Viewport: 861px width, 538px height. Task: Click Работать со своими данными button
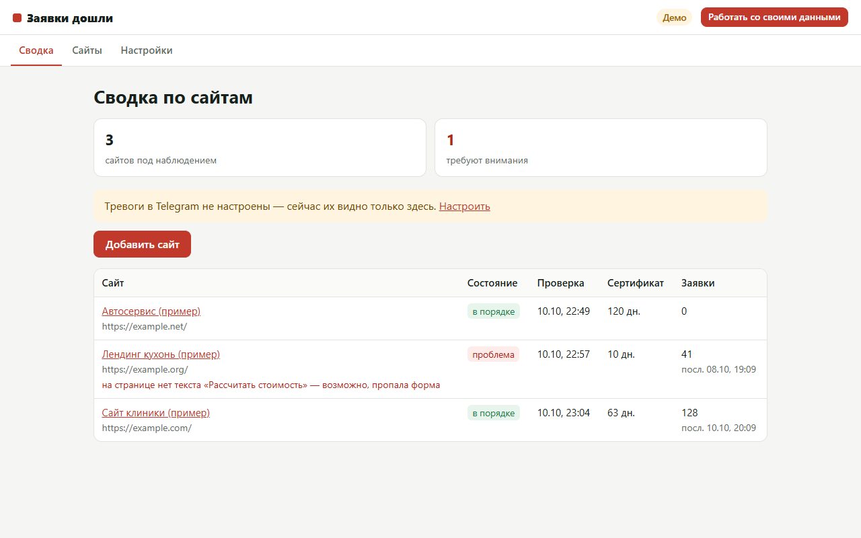pyautogui.click(x=774, y=17)
